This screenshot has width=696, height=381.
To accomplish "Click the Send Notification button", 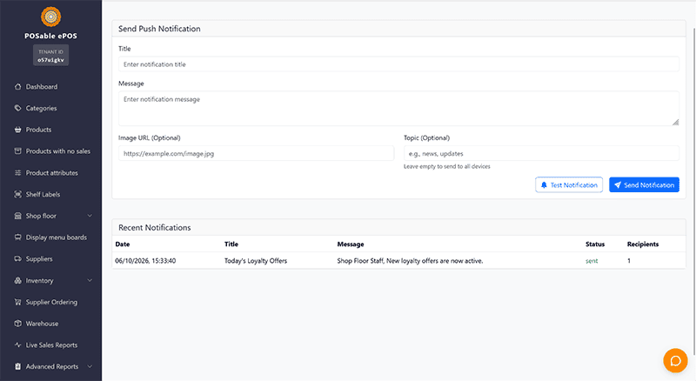I will point(644,184).
